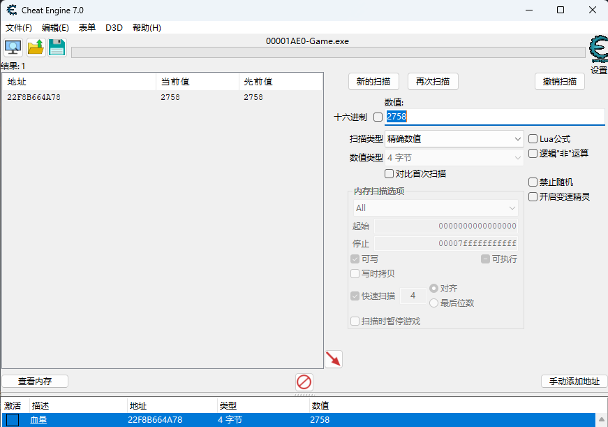Open the 数值类型 4 字节 dropdown

454,158
